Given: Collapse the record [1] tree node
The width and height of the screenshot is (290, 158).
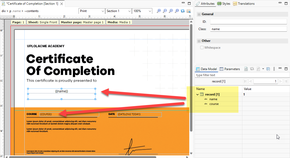Looking at the screenshot, I should 198,94.
